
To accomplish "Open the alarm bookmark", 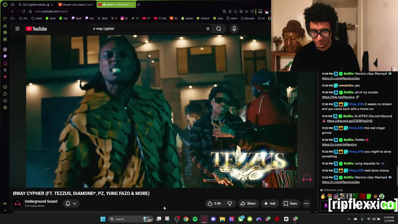I will 232,18.
